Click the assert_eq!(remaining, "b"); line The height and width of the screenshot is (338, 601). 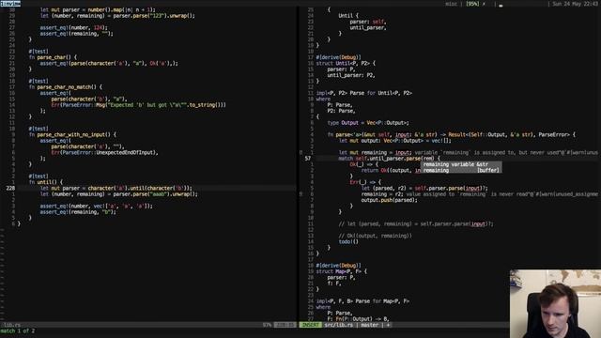[78, 212]
